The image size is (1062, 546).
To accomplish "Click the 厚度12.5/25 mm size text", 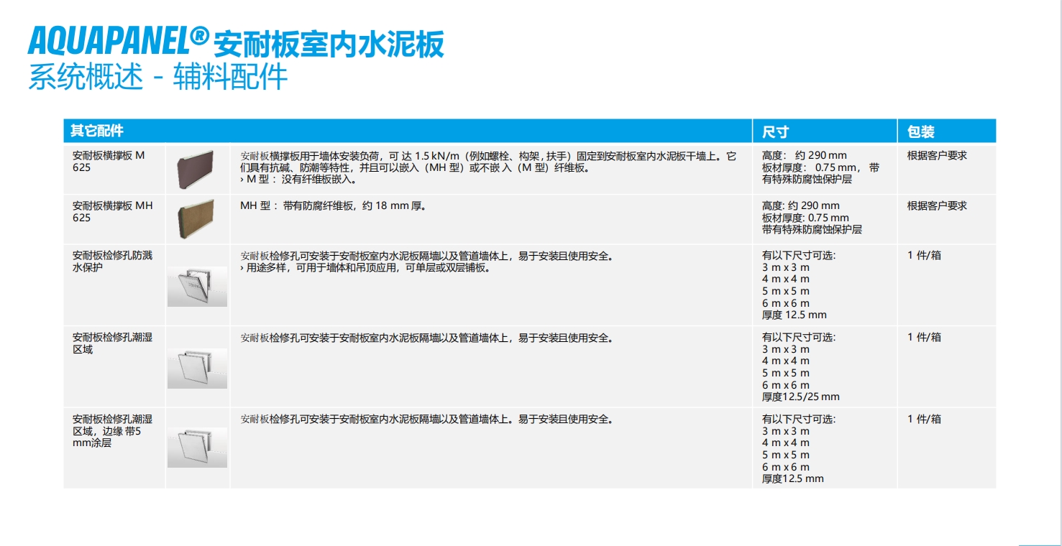I will [x=800, y=397].
